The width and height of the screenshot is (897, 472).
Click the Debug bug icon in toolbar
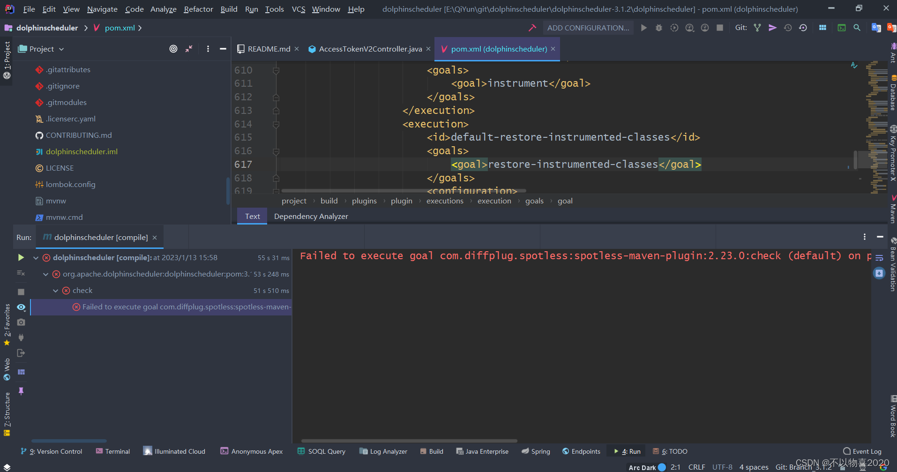coord(659,28)
